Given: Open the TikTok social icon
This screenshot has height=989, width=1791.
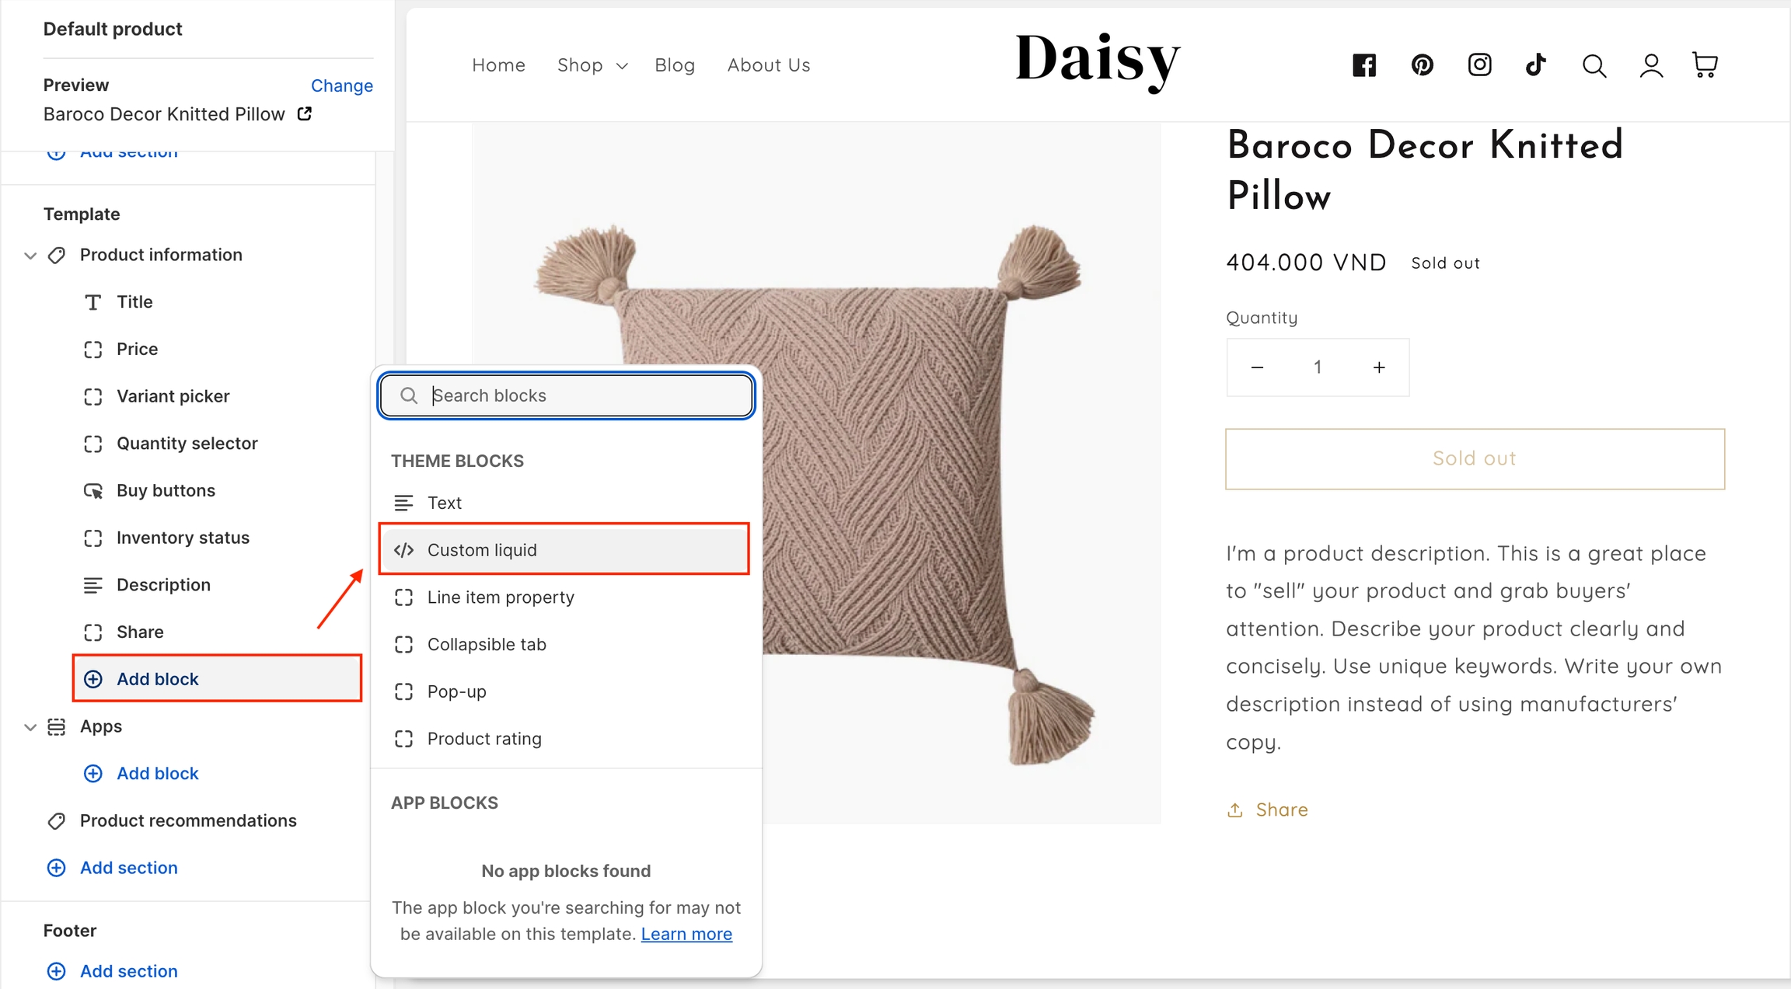Looking at the screenshot, I should (x=1535, y=65).
